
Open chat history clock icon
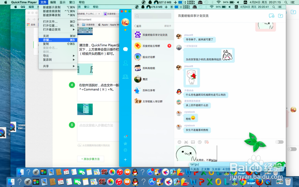200,142
